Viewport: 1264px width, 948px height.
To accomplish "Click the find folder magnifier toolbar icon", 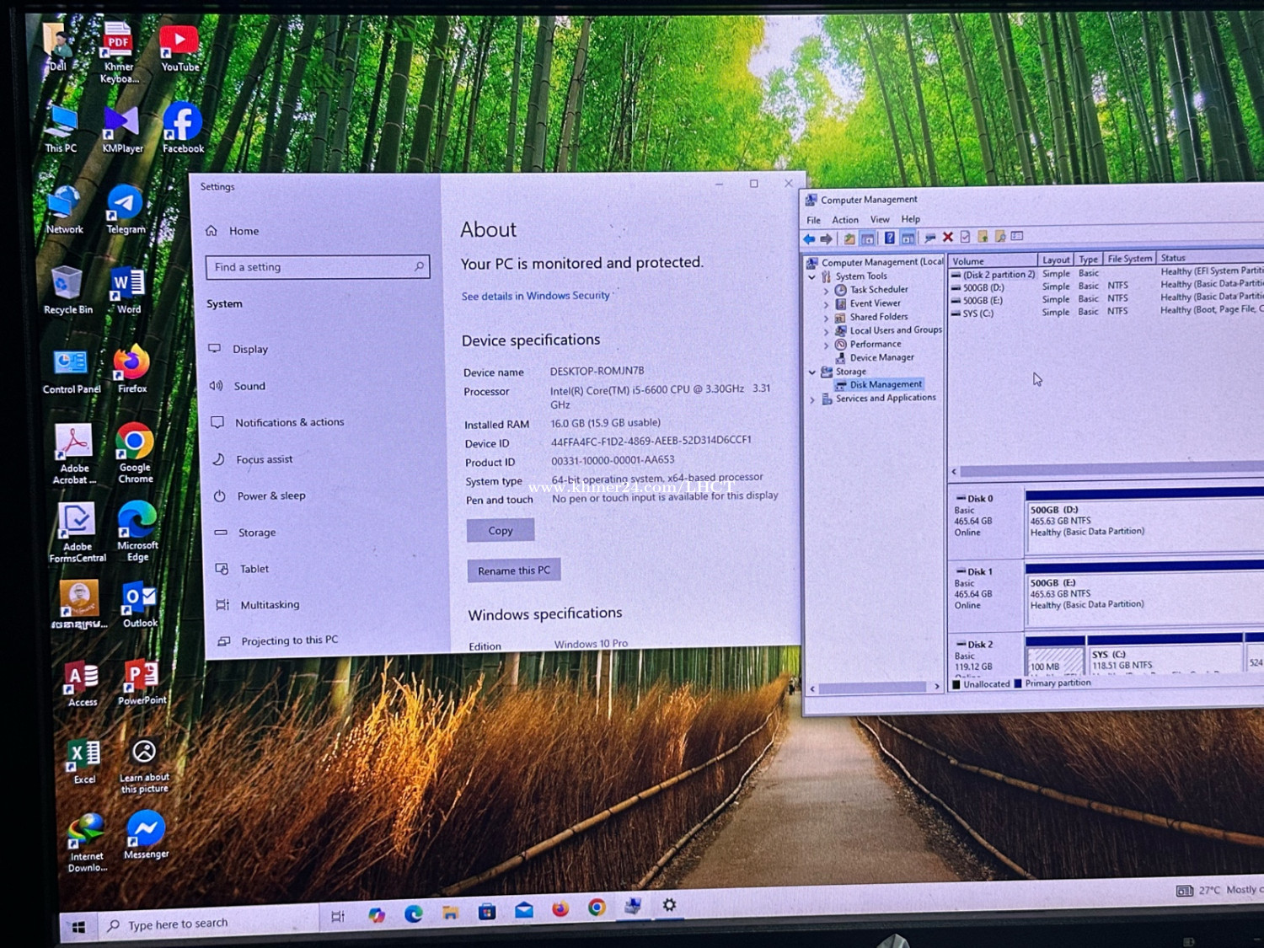I will coord(999,236).
